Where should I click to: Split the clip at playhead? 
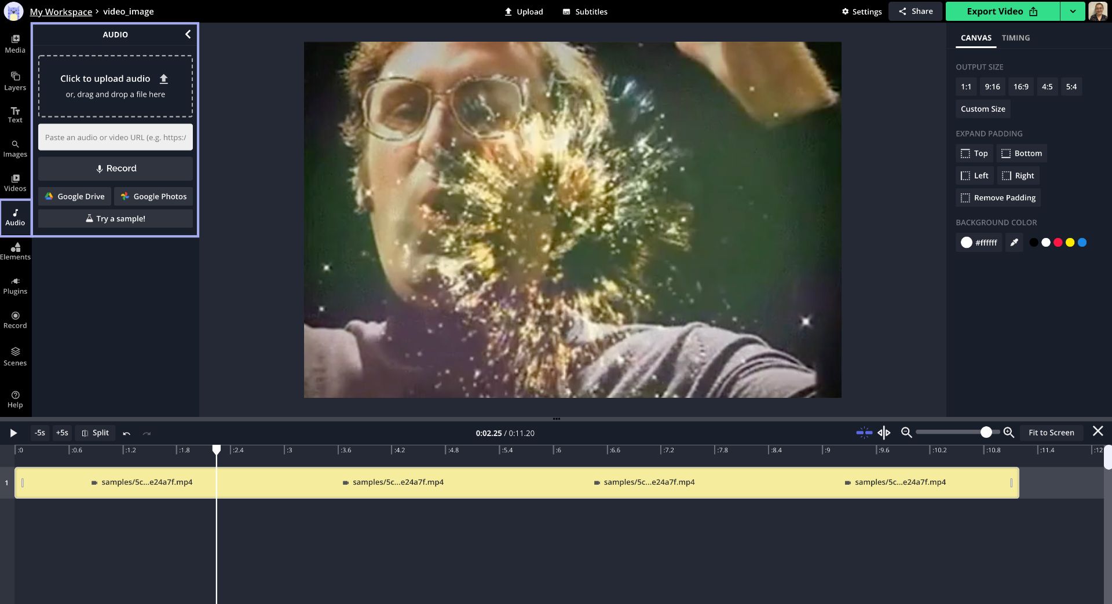pyautogui.click(x=96, y=433)
